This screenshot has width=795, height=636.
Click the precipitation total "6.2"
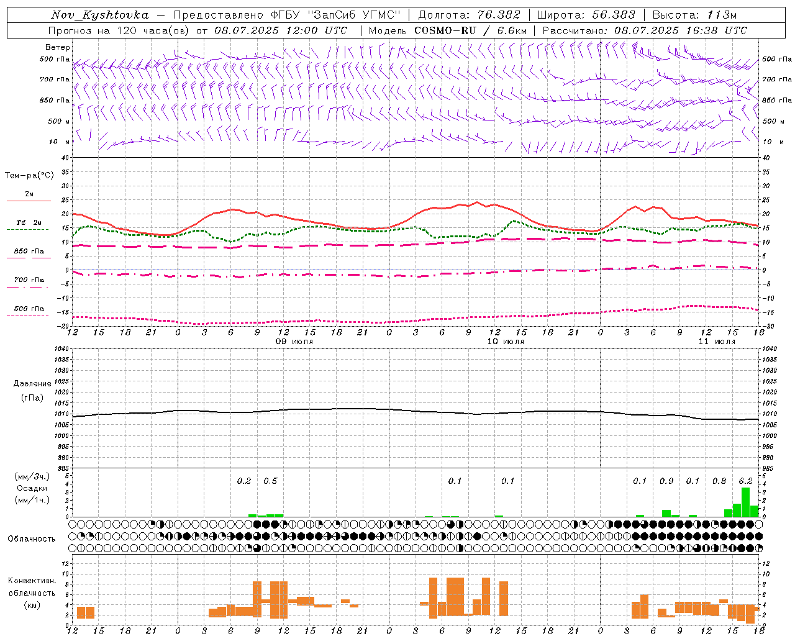(745, 481)
